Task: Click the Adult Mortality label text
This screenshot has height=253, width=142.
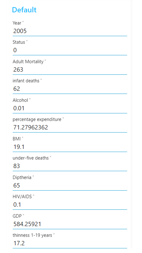Action: pos(28,62)
